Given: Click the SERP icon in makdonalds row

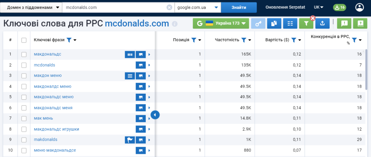Looking at the screenshot, I should coord(141,140).
